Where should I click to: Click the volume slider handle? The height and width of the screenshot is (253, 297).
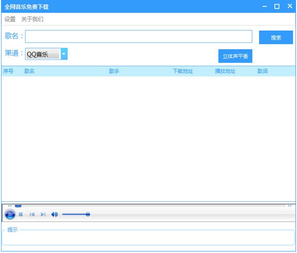88,215
